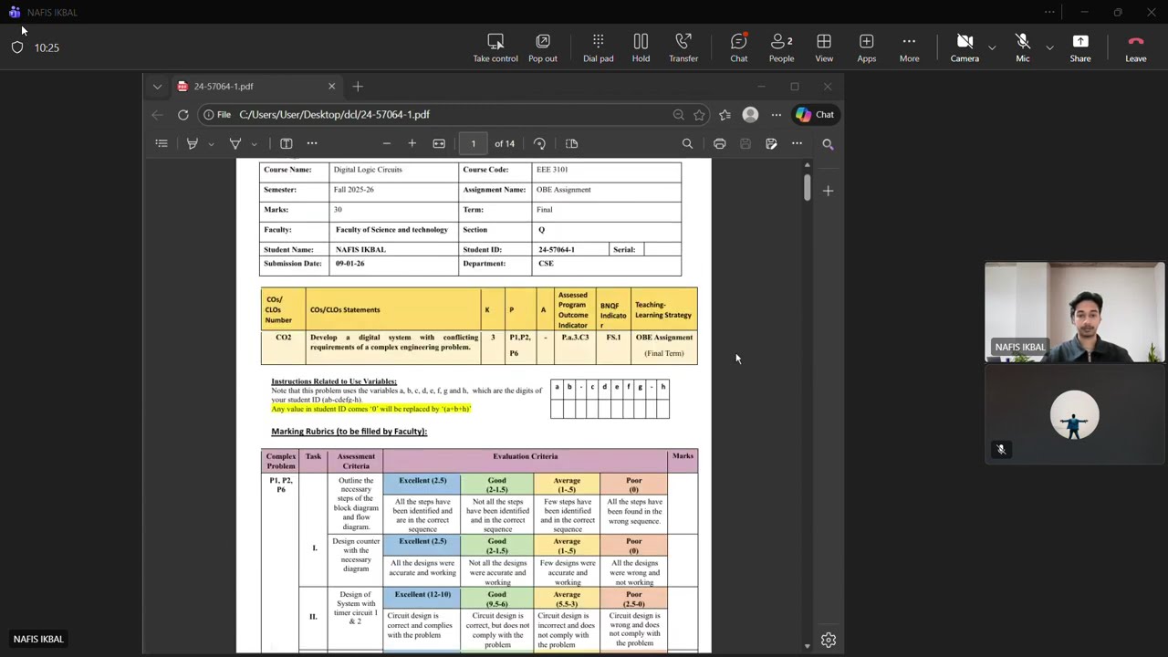
Task: Select the Add text tool
Action: 286,143
